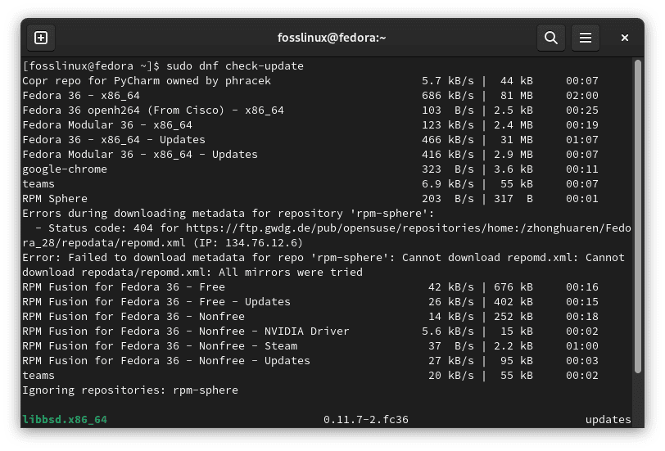Click the RPM Sphere repository line

coord(55,199)
